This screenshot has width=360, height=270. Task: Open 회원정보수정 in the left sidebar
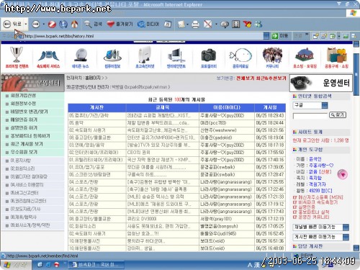pyautogui.click(x=23, y=104)
